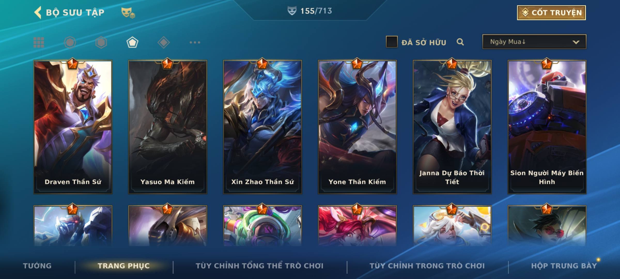Select the all-skins grid filter icon
This screenshot has height=279, width=620.
pos(39,42)
